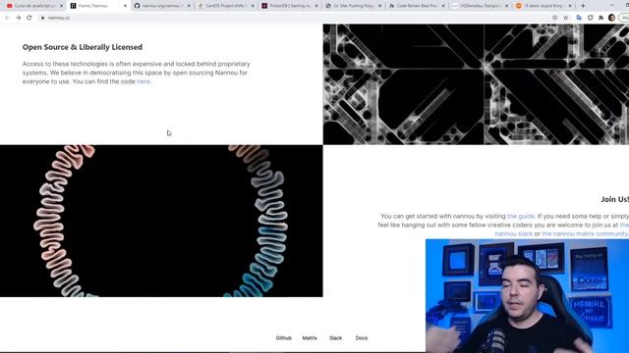
Task: Go back using the browser back arrow
Action: [x=7, y=18]
